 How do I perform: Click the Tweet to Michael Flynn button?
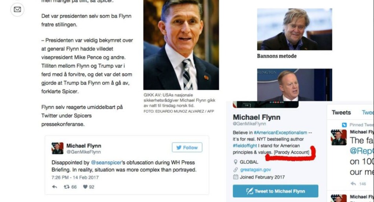(275, 191)
